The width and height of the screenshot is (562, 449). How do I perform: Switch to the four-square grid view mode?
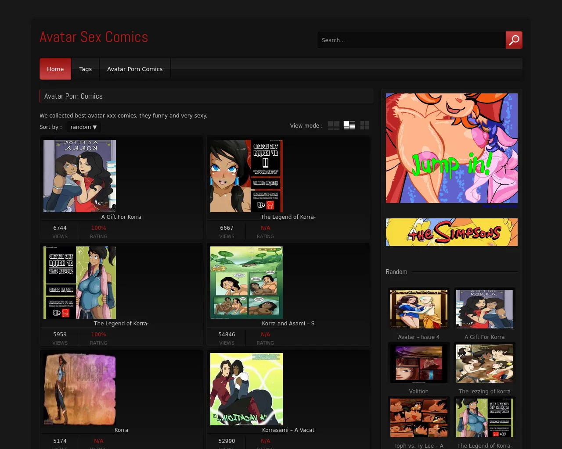pyautogui.click(x=364, y=125)
